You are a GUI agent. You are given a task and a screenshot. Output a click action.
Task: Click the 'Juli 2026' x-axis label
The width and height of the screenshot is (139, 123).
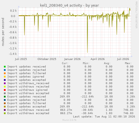123,59
